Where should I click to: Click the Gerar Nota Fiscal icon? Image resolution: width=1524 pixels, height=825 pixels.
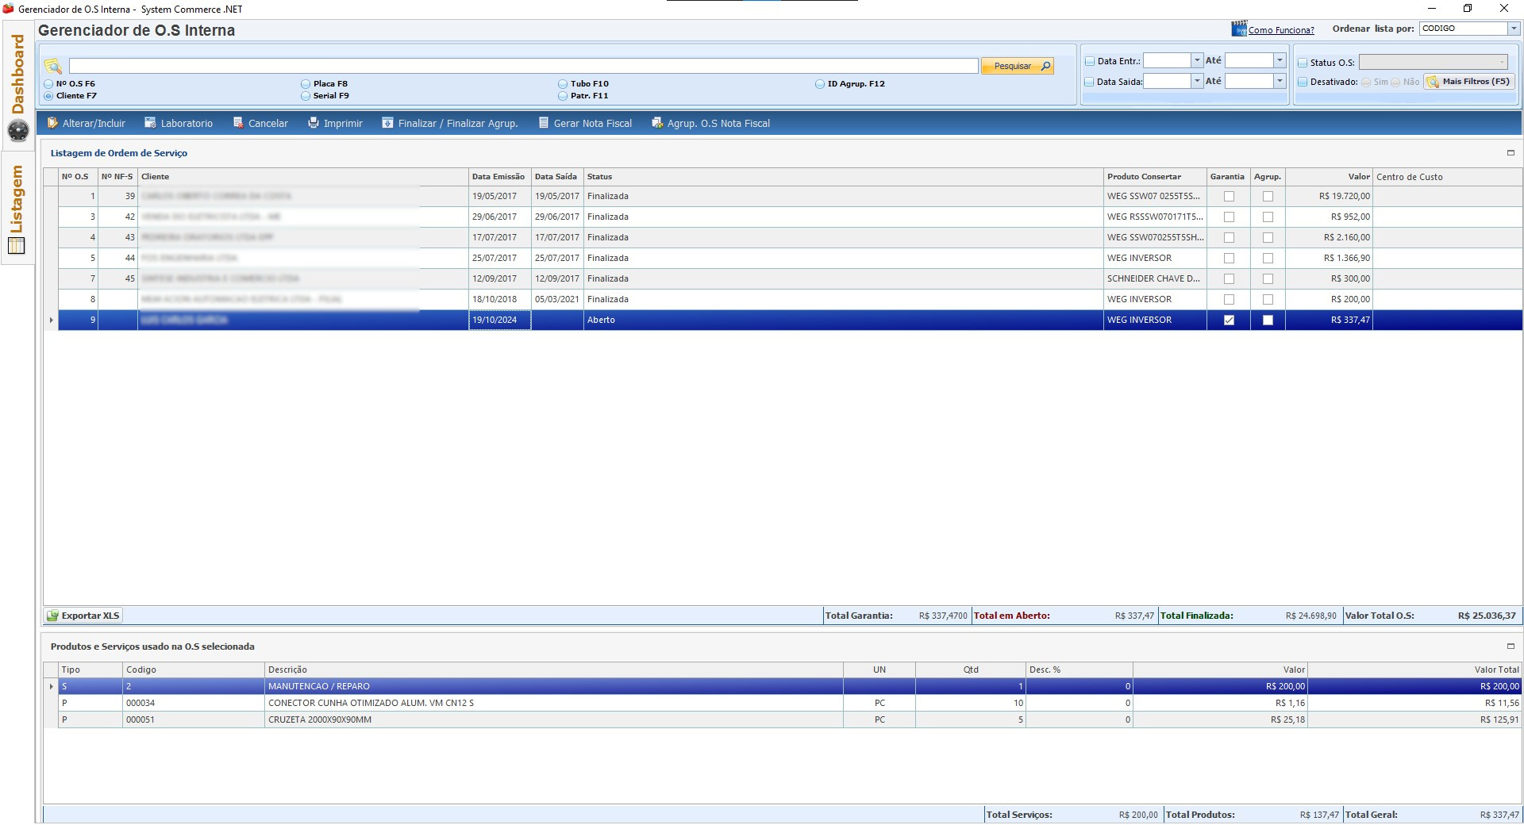click(x=544, y=123)
